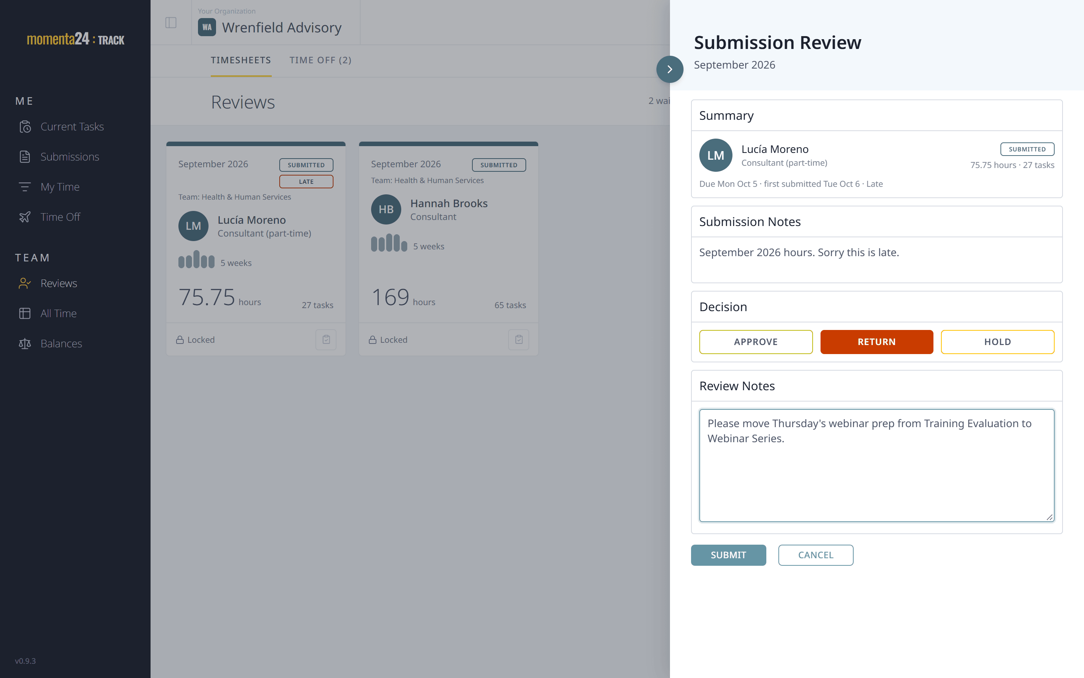Submit the review
Image resolution: width=1084 pixels, height=678 pixels.
728,555
